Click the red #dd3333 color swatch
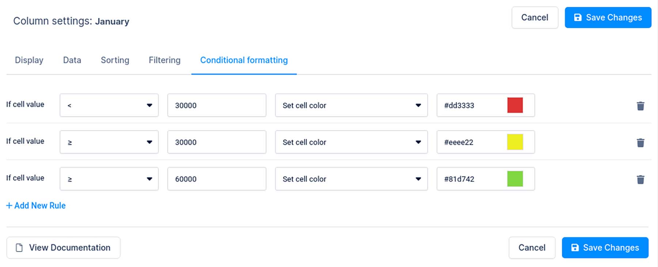658x267 pixels. pyautogui.click(x=515, y=105)
